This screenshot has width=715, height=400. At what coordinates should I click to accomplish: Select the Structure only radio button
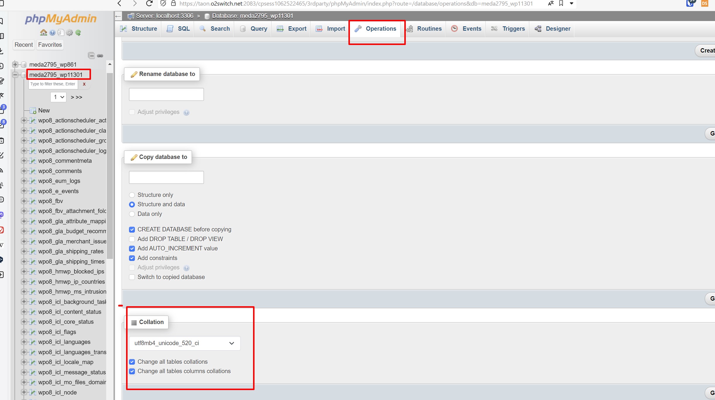[132, 195]
